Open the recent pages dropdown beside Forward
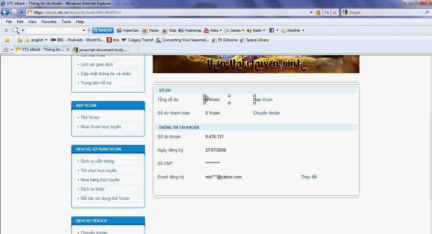 (x=21, y=12)
